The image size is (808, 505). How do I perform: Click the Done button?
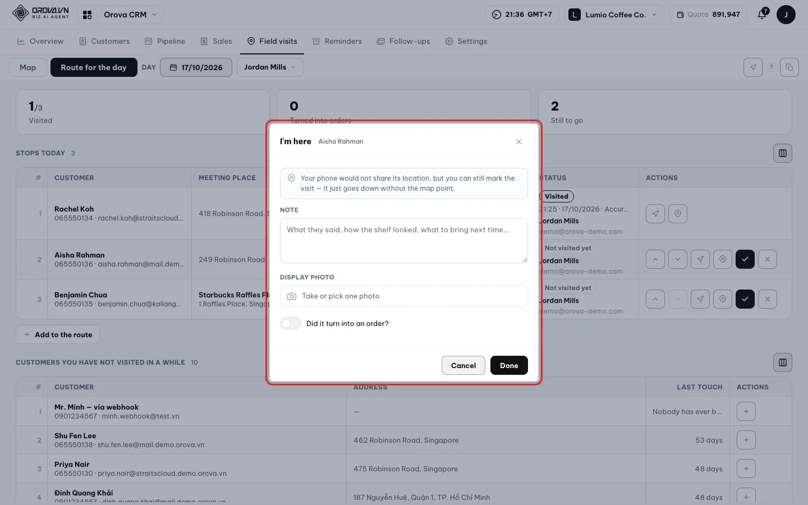509,365
